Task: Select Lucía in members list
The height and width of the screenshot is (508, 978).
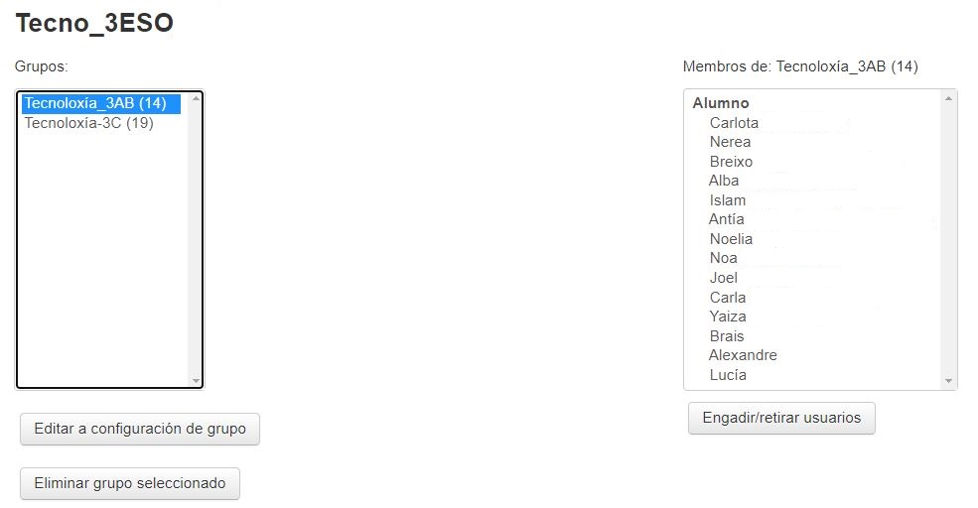Action: (x=728, y=375)
